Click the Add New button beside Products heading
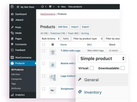 [x=63, y=27]
